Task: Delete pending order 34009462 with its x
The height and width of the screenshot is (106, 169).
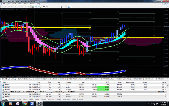Action: pyautogui.click(x=165, y=94)
